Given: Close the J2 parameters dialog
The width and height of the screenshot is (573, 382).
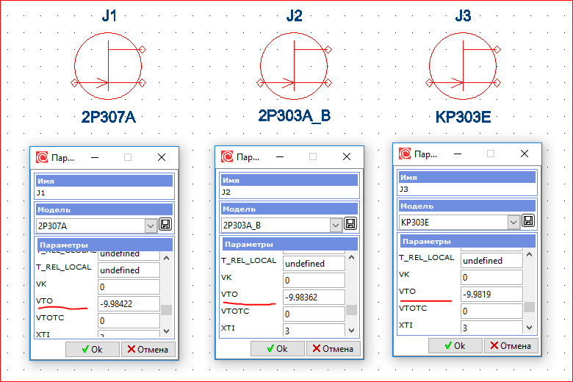Looking at the screenshot, I should (347, 156).
